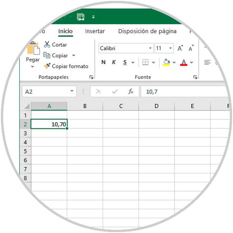Select column A header
This screenshot has height=233, width=233.
(x=49, y=106)
